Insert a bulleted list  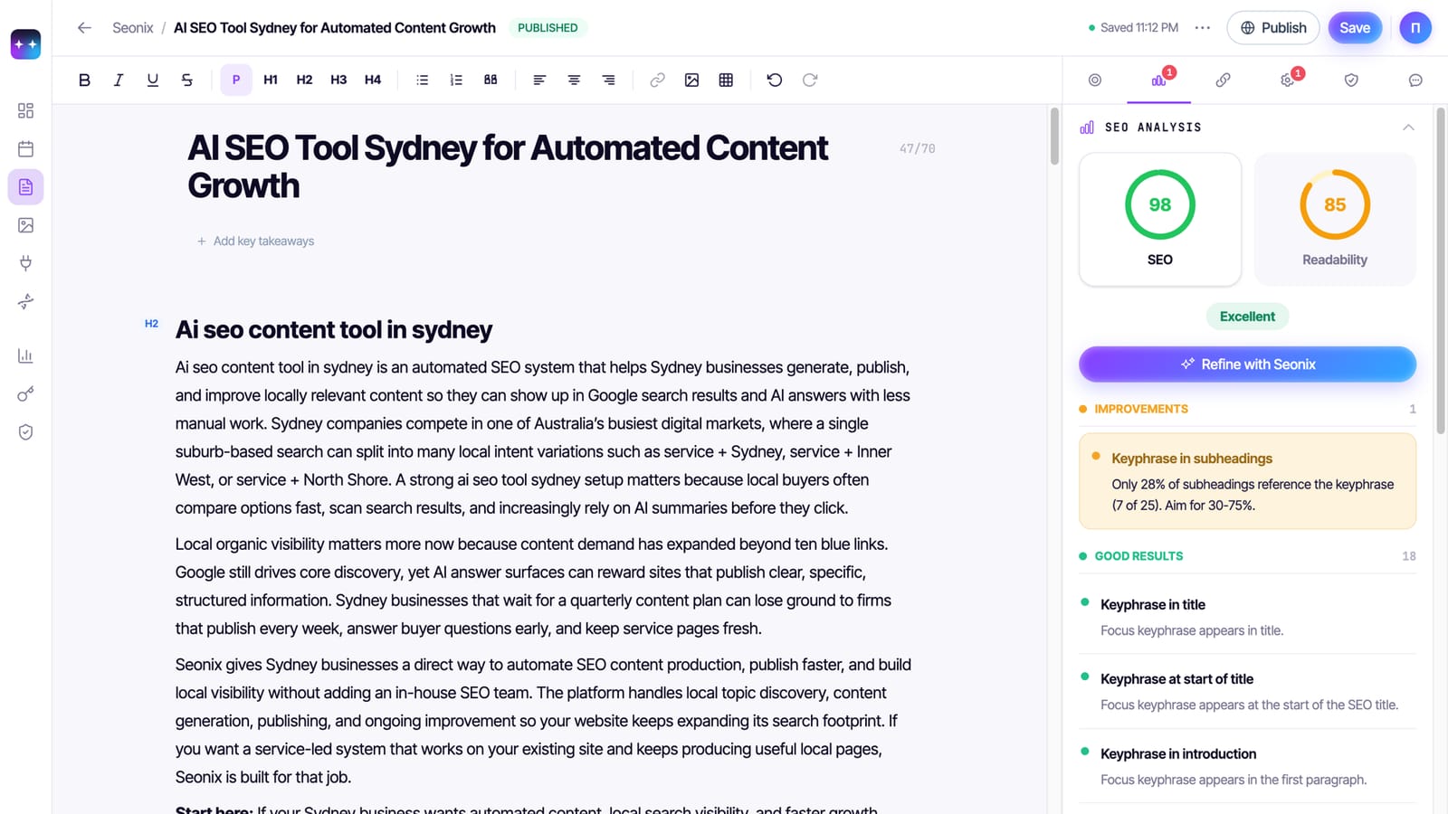point(422,80)
